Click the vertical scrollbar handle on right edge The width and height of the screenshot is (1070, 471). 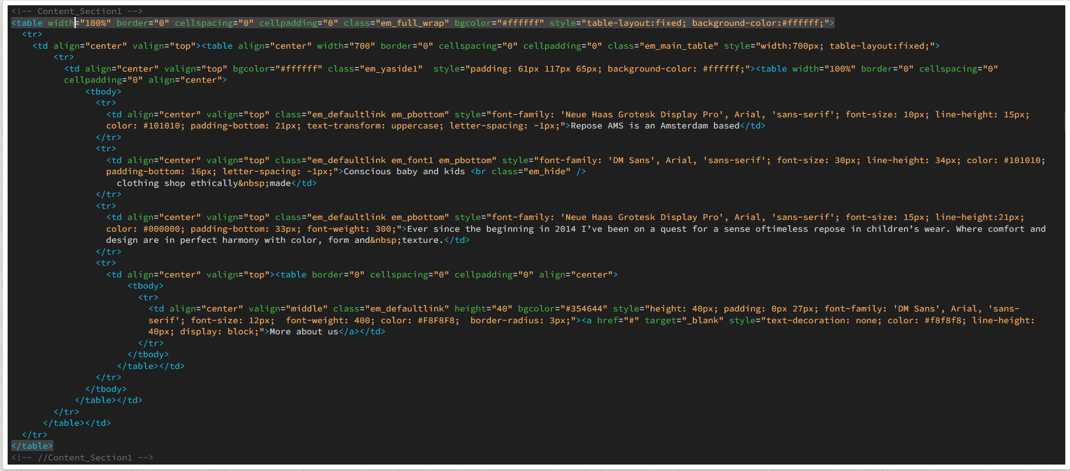(1065, 122)
